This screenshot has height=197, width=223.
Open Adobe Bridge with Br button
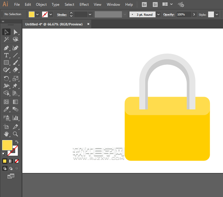(144, 4)
